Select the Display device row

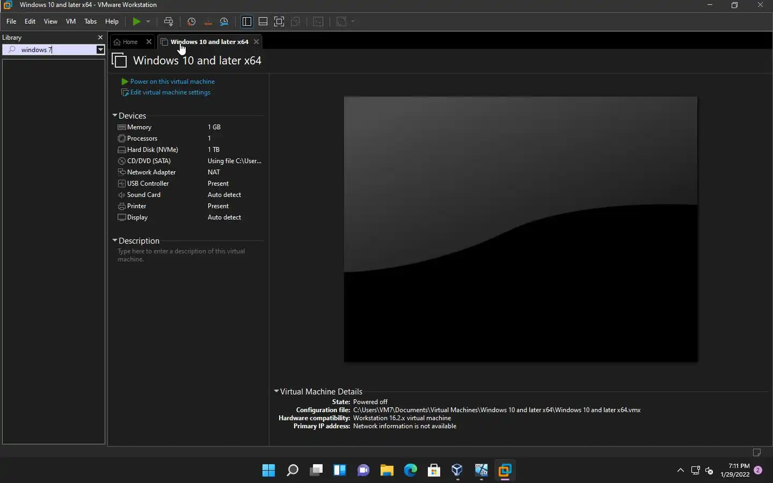[x=190, y=217]
